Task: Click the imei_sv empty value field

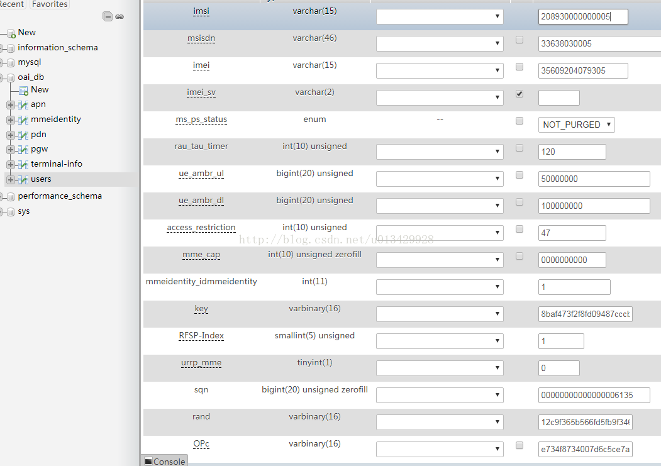Action: (559, 97)
